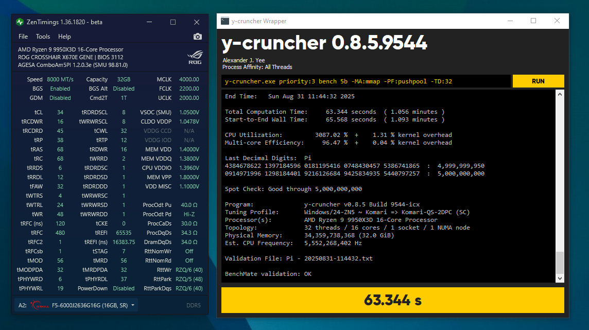Click the G.Skill logo in the memory module selector
Viewport: 589px width, 330px height.
pyautogui.click(x=40, y=305)
